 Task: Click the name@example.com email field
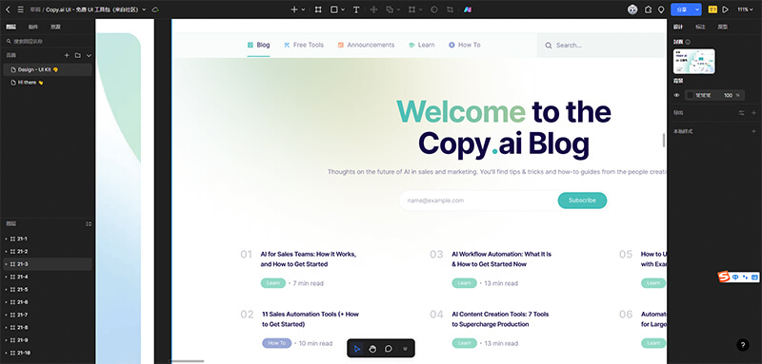click(x=478, y=201)
